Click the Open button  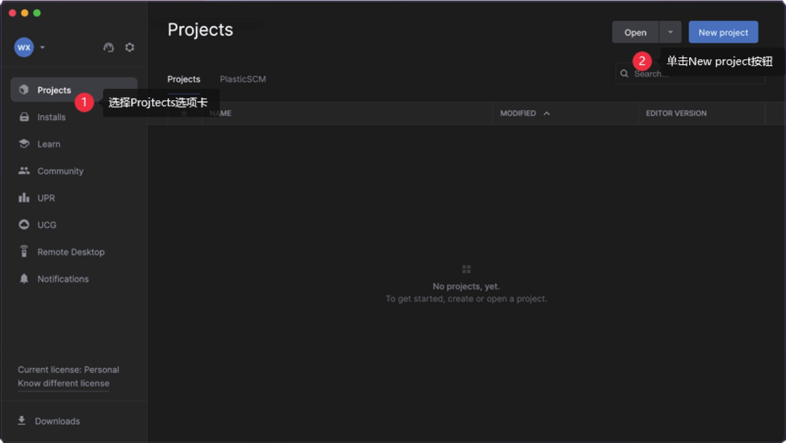635,32
